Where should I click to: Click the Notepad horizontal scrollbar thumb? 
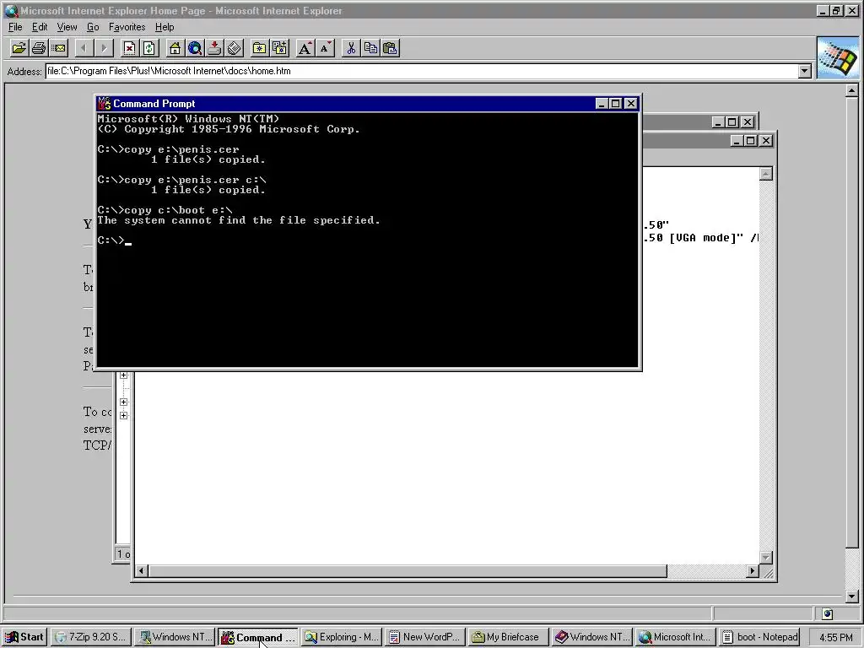408,571
